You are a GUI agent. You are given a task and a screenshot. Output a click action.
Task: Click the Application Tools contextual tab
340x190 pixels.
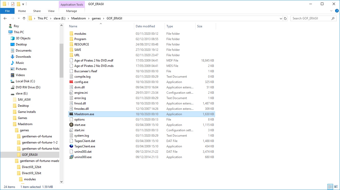tap(72, 4)
